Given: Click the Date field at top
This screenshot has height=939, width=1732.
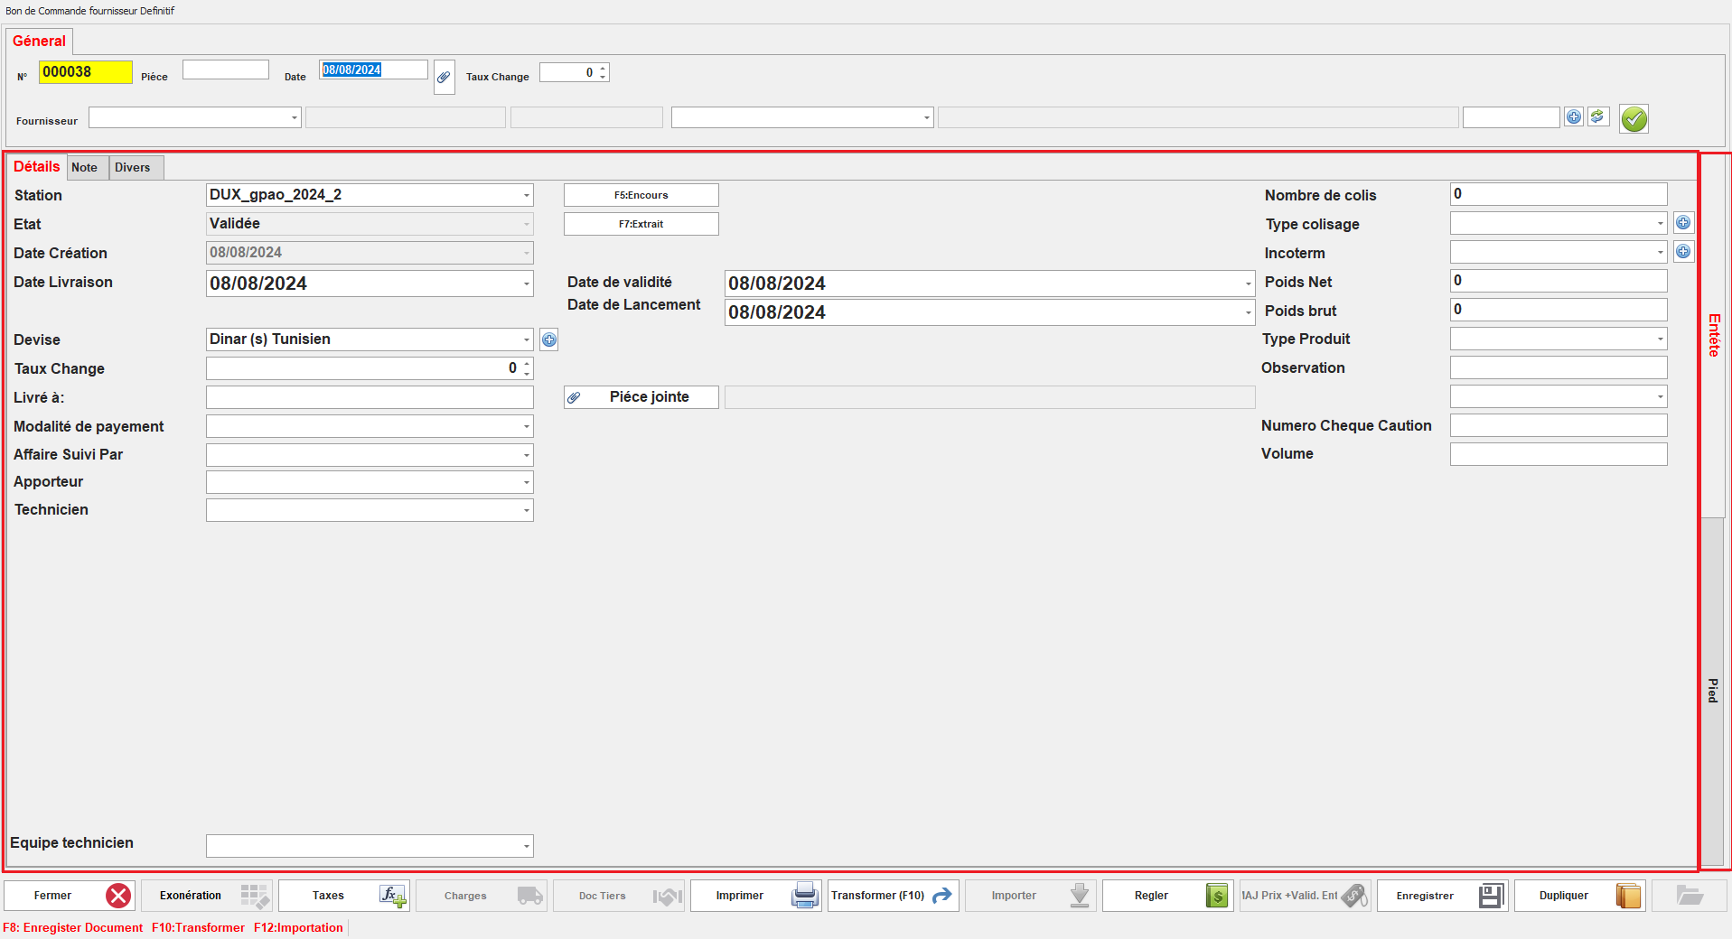Looking at the screenshot, I should pyautogui.click(x=373, y=70).
